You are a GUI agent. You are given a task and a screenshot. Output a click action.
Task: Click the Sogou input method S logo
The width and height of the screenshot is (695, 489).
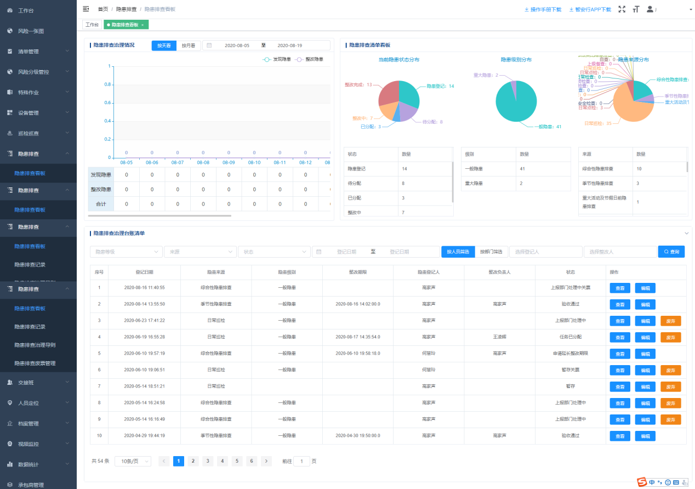(x=642, y=482)
